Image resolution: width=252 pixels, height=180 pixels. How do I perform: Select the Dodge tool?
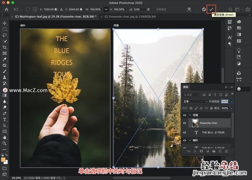tap(4, 107)
